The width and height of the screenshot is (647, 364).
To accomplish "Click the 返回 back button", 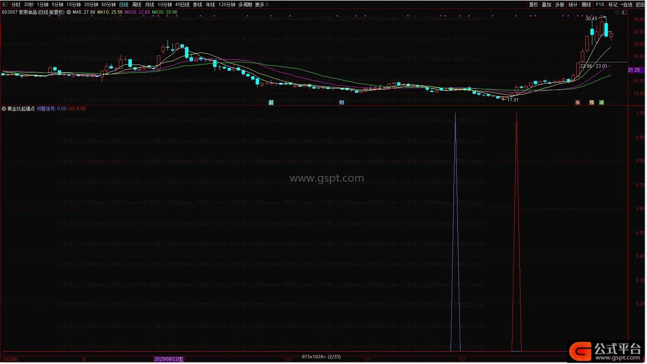I will (640, 5).
